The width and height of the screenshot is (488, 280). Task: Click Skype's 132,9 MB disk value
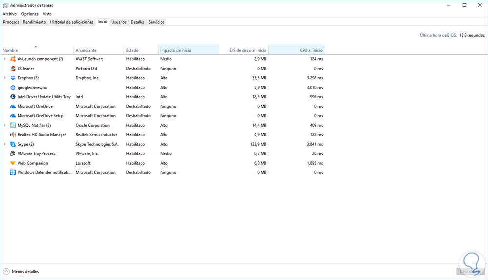[x=258, y=144]
